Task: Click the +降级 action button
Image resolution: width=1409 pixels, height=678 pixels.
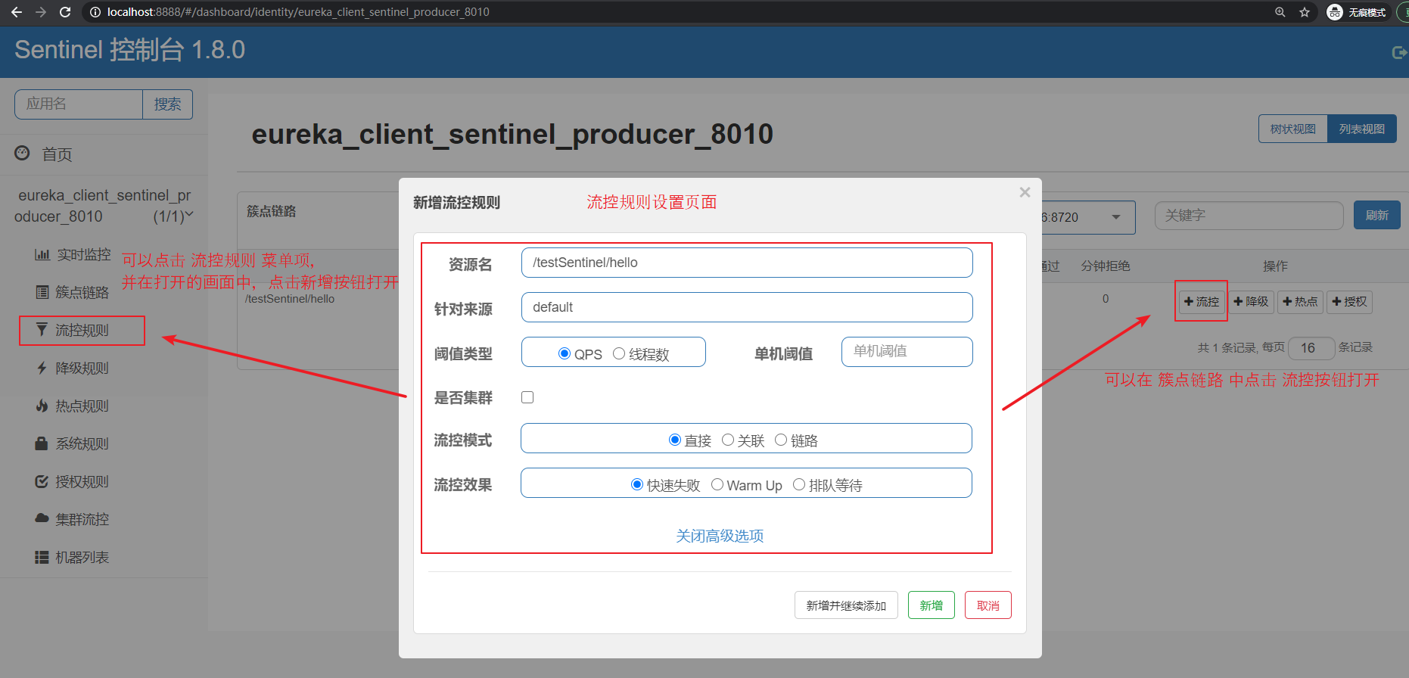Action: (x=1251, y=301)
